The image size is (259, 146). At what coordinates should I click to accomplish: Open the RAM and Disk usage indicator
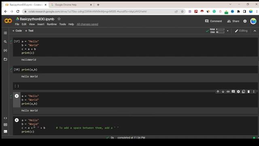[x=217, y=31]
